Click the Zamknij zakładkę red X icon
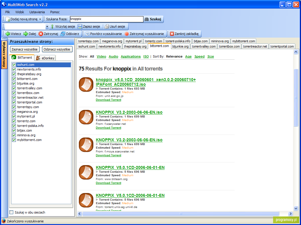 (x=172, y=34)
